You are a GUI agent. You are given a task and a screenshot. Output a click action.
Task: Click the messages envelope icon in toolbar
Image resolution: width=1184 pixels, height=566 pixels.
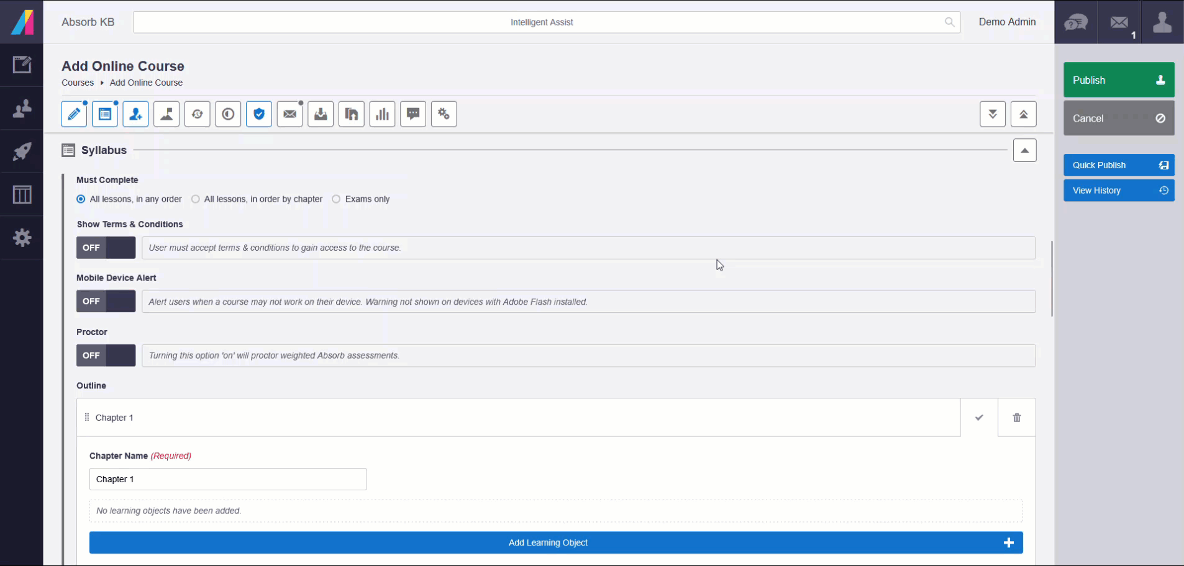(x=289, y=114)
